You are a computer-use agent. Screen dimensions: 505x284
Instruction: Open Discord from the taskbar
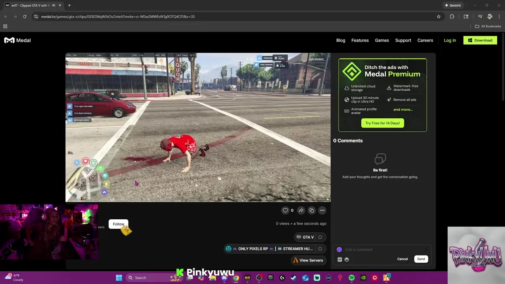pos(224,278)
